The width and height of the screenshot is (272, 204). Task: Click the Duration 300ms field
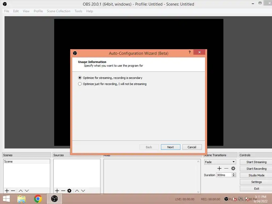[x=224, y=175]
